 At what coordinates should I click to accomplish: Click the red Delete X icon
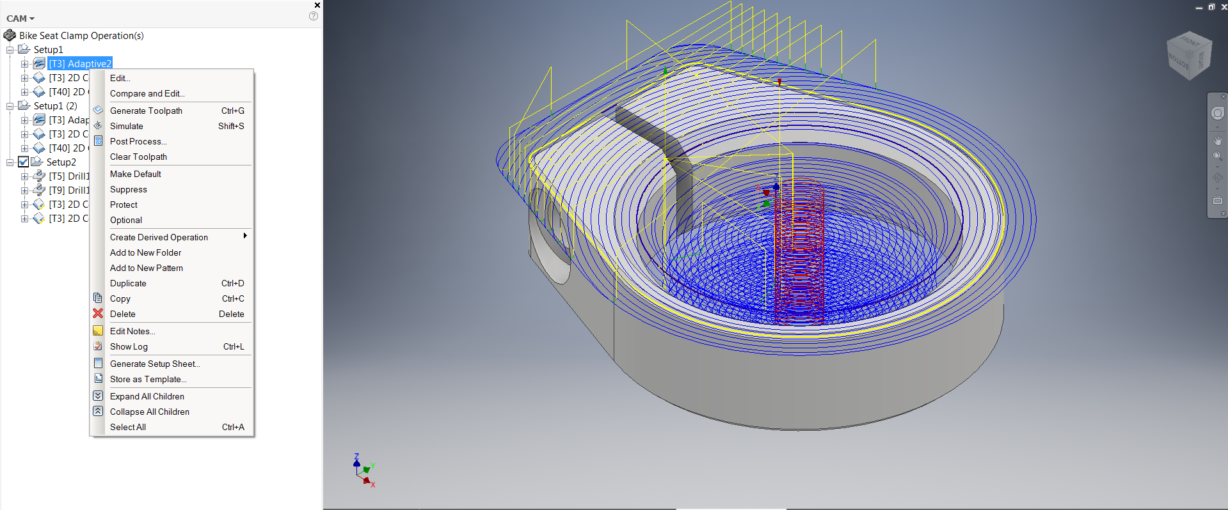(98, 313)
